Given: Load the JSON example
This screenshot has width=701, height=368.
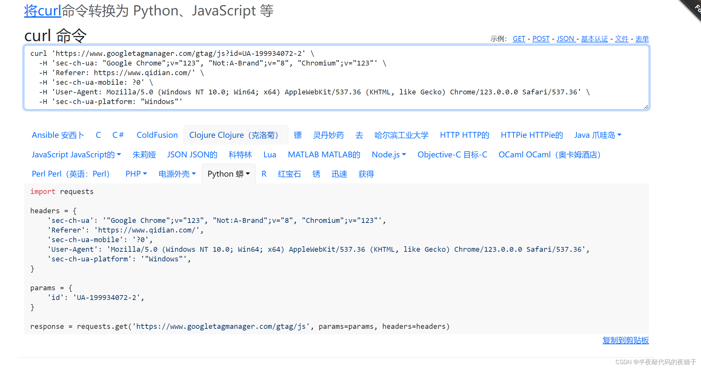Looking at the screenshot, I should 566,39.
